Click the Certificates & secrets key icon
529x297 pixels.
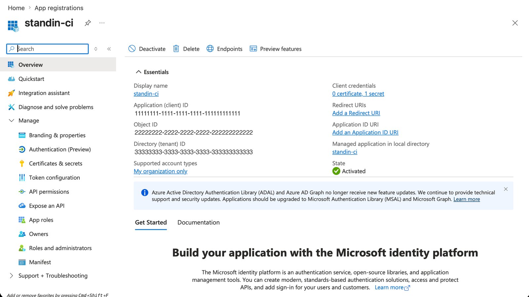click(22, 163)
